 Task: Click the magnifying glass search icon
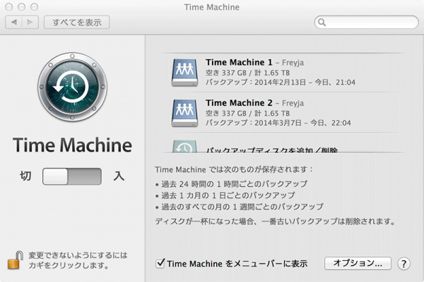click(x=322, y=22)
